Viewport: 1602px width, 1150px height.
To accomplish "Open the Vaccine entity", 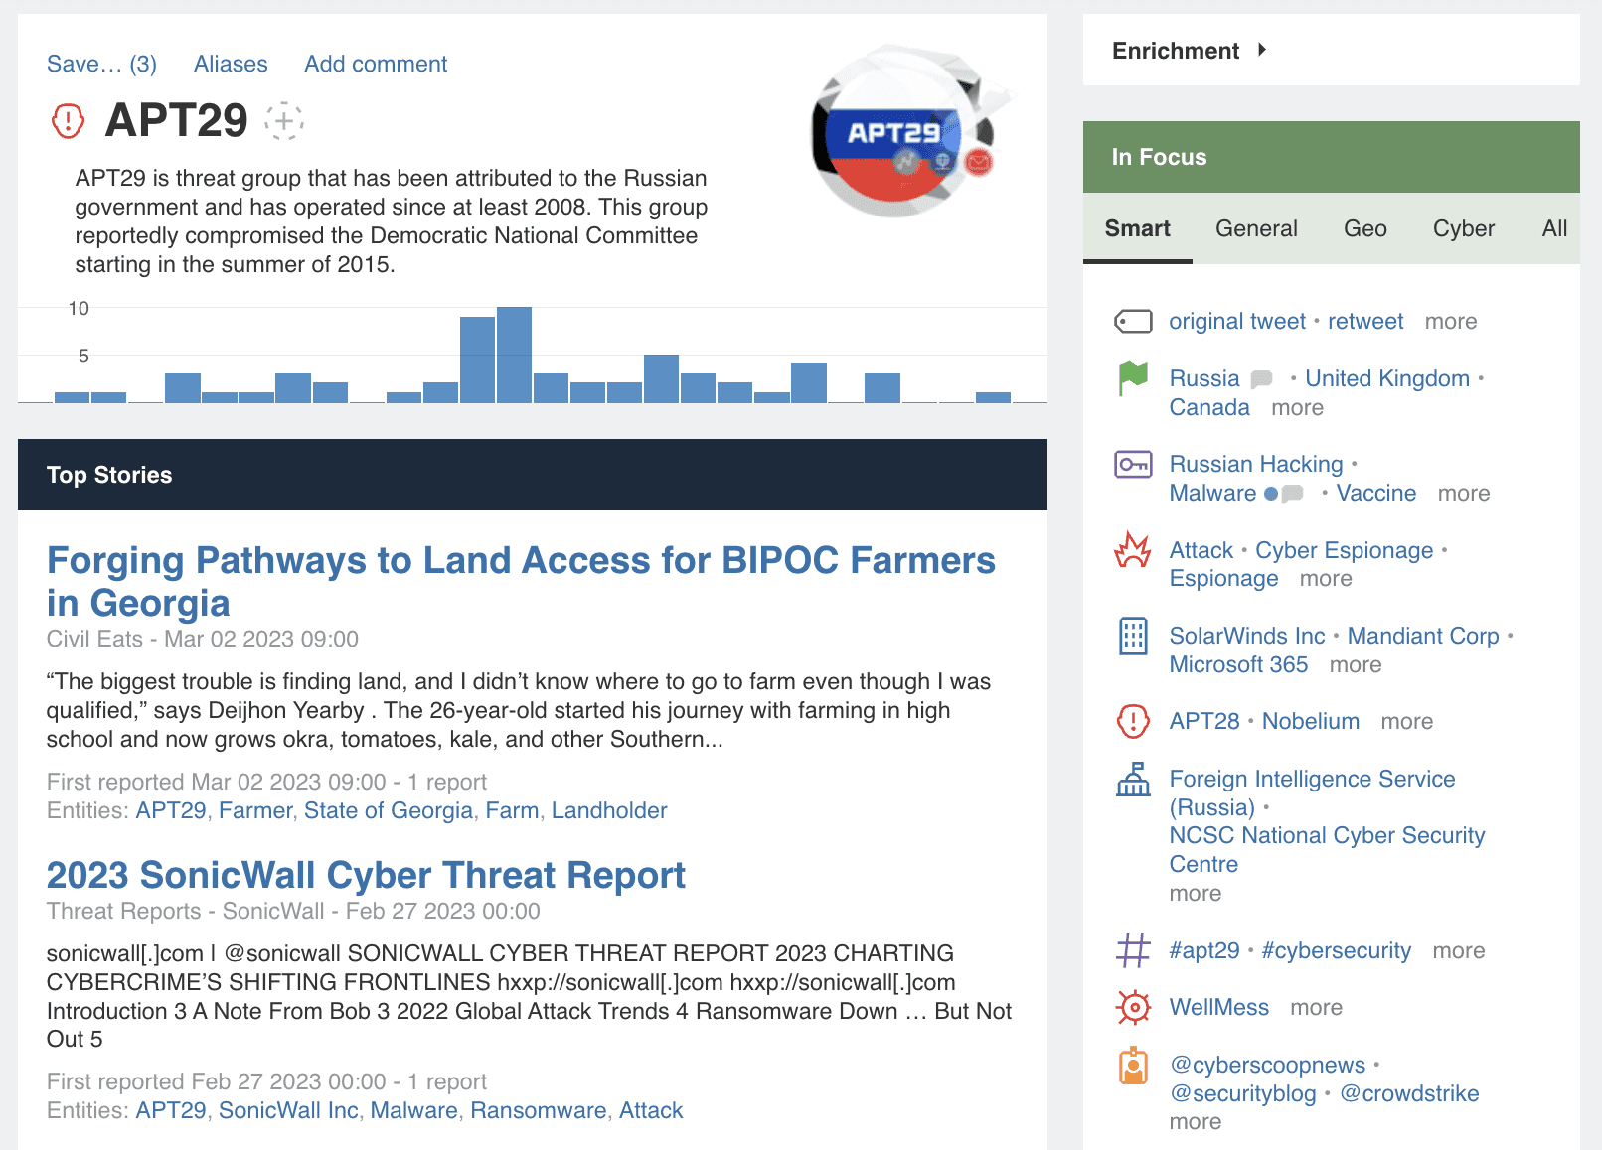I will [1376, 493].
